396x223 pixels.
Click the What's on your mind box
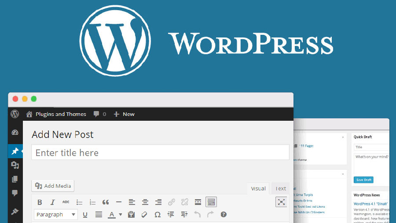(x=371, y=164)
